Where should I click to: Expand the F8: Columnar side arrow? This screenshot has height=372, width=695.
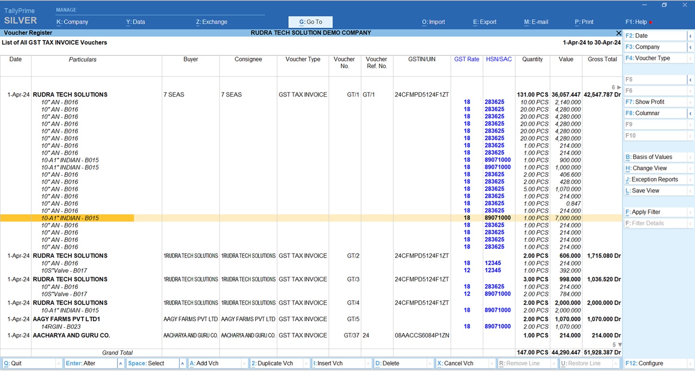click(x=690, y=113)
